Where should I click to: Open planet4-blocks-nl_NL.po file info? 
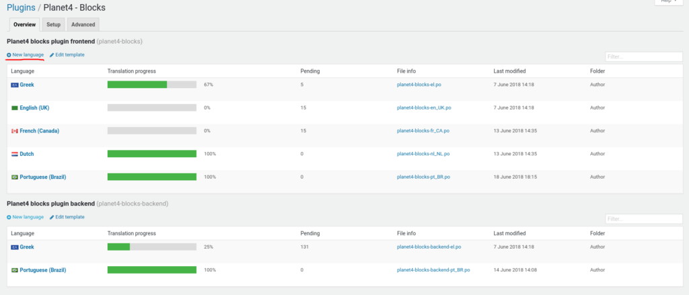tap(423, 154)
